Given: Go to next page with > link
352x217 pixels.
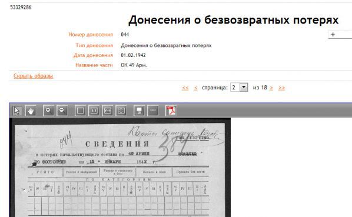Looking at the screenshot, I should 271,88.
